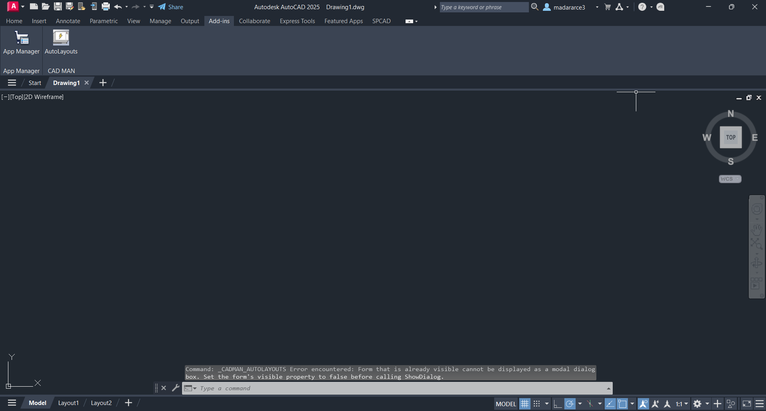Expand recent commands dropdown in command line
Screen dimensions: 766x411
(x=190, y=388)
